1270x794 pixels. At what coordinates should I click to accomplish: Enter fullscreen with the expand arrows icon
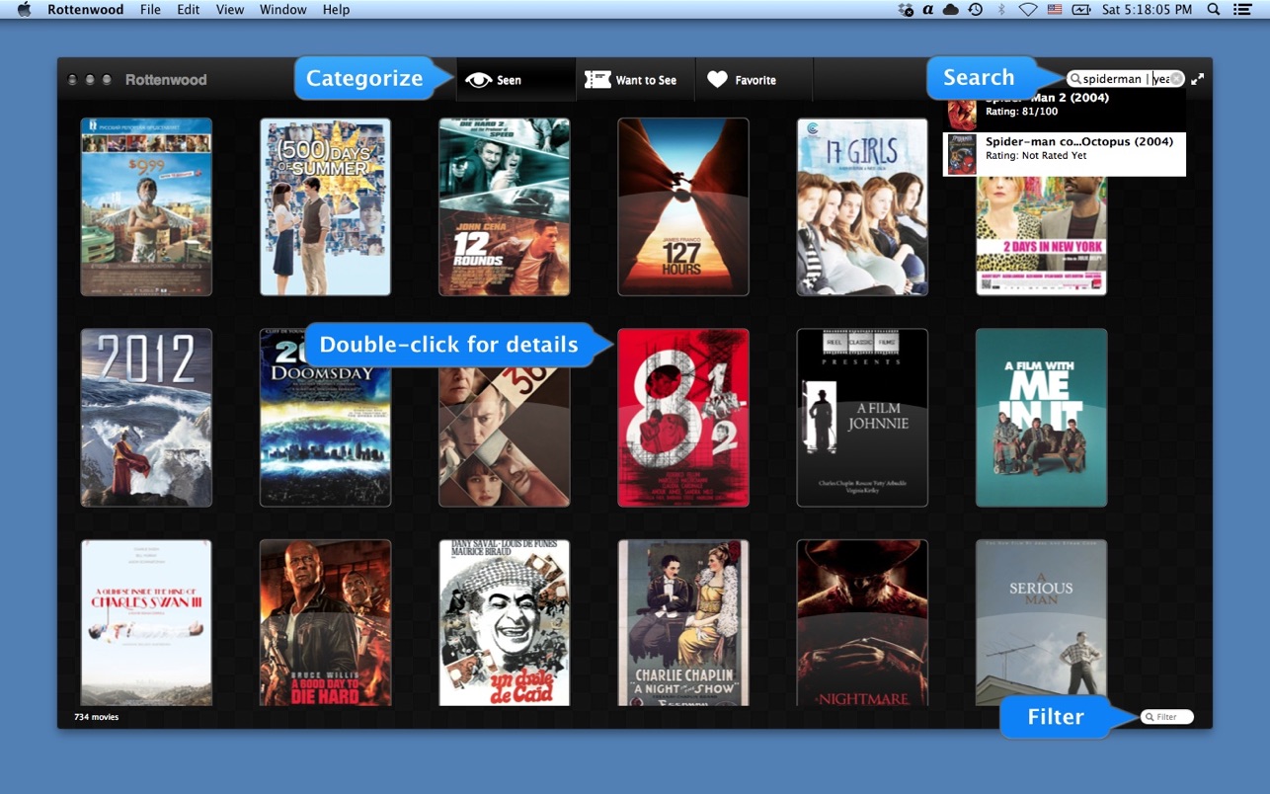point(1197,79)
